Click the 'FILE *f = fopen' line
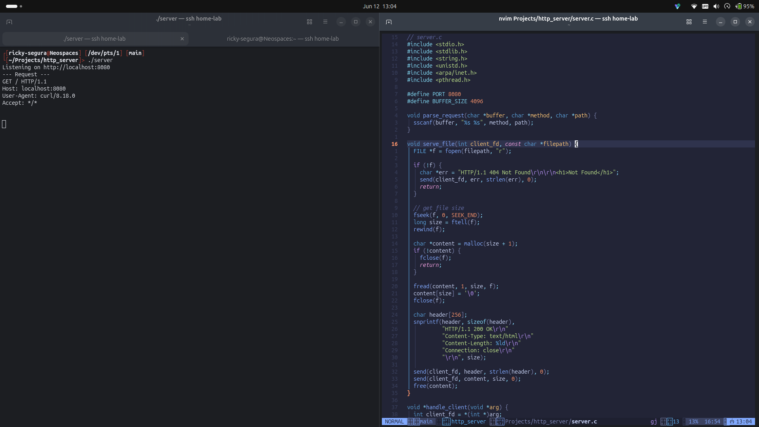The image size is (759, 427). click(x=463, y=151)
